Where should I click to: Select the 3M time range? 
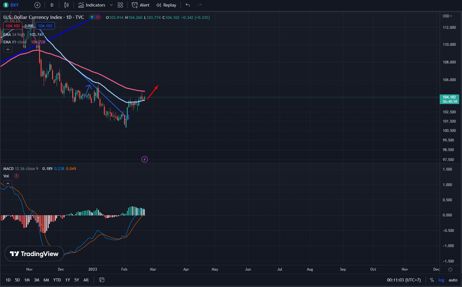(x=36, y=280)
